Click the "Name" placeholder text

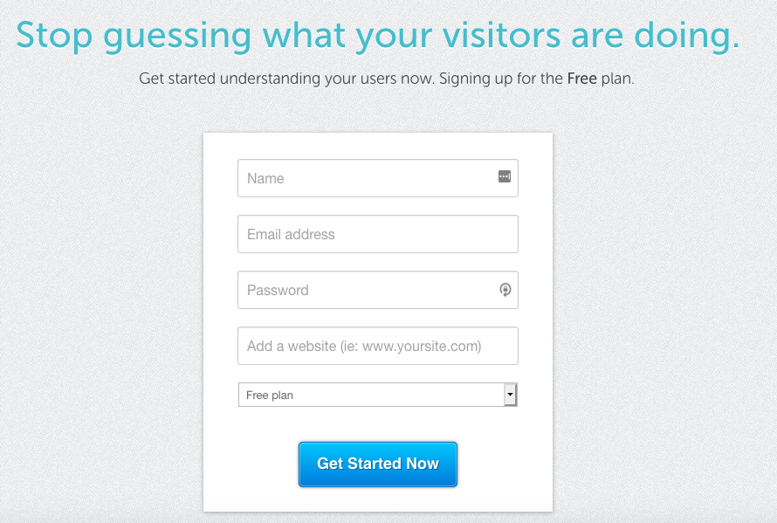pos(265,178)
